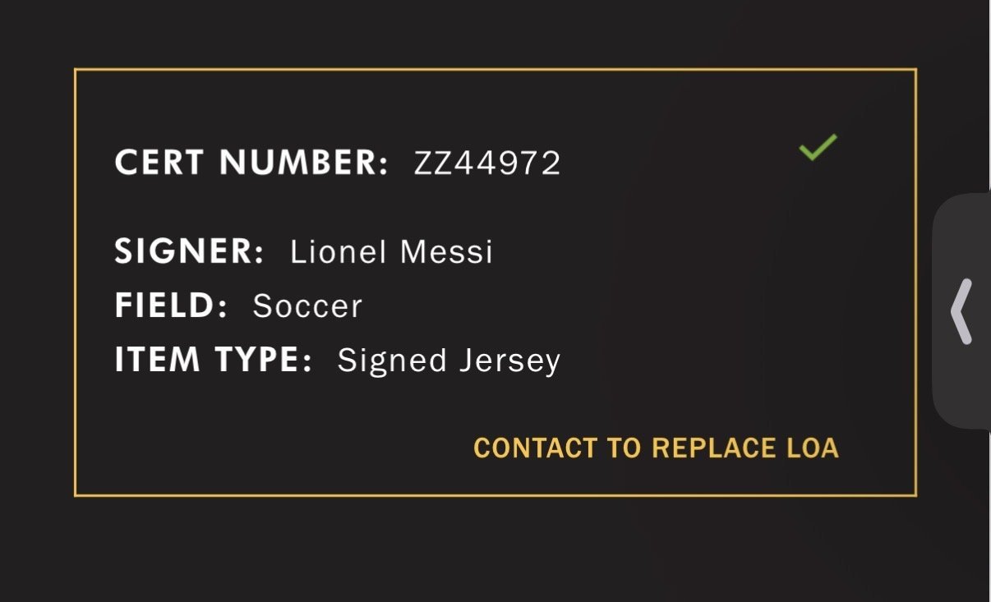Expand the side panel chevron arrow
This screenshot has height=602, width=991.
(961, 310)
